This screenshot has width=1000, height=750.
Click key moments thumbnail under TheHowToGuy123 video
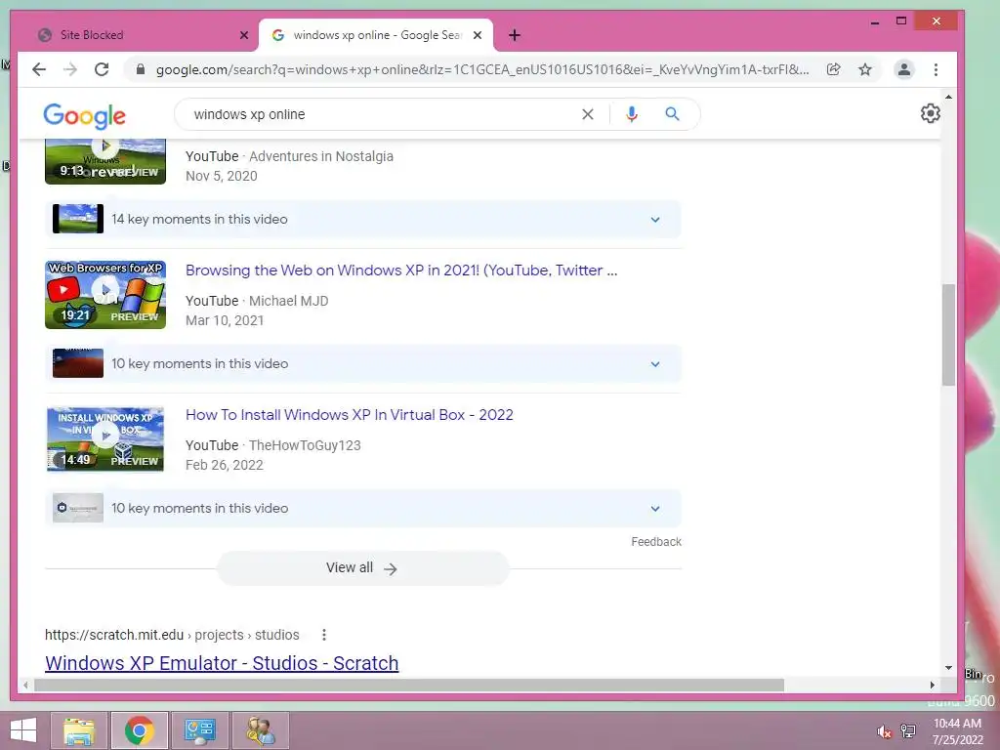click(78, 508)
